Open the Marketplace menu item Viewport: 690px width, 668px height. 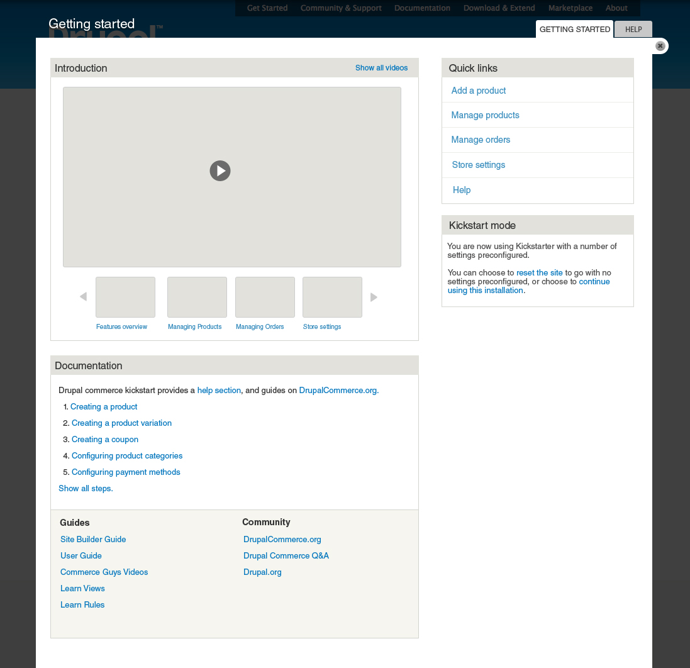point(570,8)
